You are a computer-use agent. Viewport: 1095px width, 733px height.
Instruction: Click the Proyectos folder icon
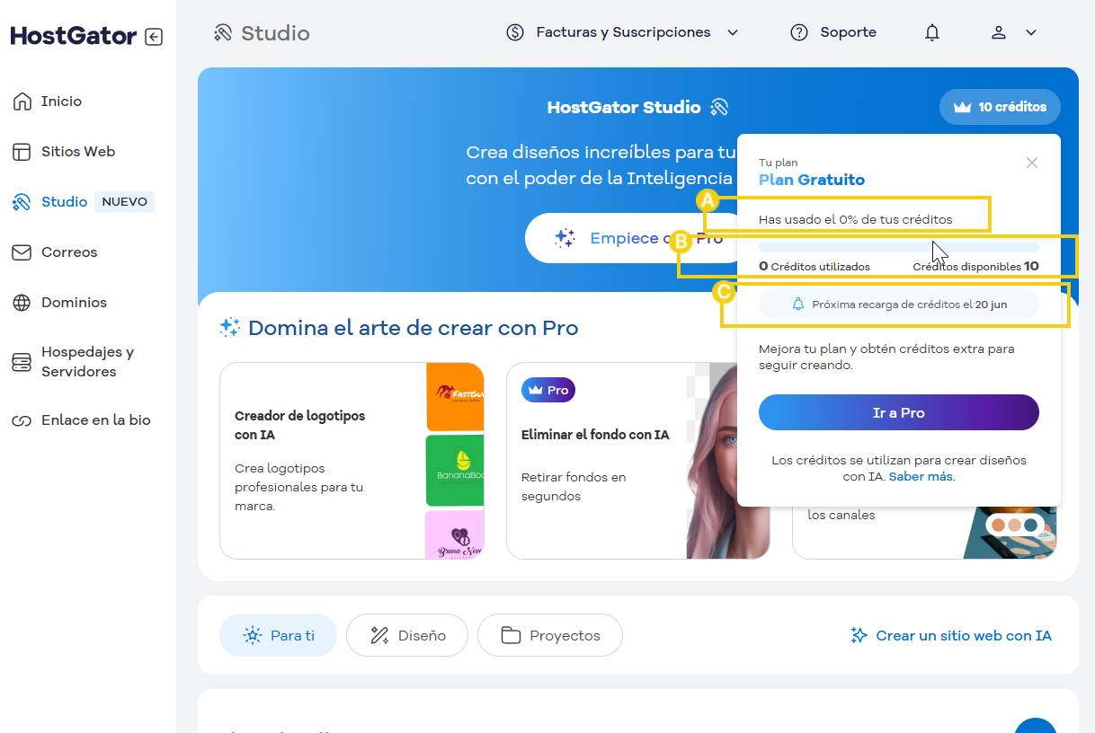tap(512, 635)
